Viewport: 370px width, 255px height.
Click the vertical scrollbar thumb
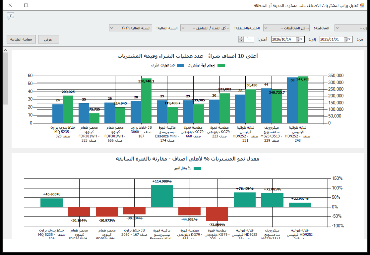[x=5, y=78]
